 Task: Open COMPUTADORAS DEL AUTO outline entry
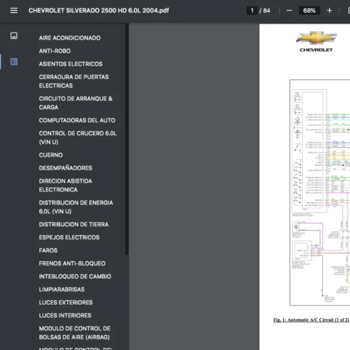point(77,120)
